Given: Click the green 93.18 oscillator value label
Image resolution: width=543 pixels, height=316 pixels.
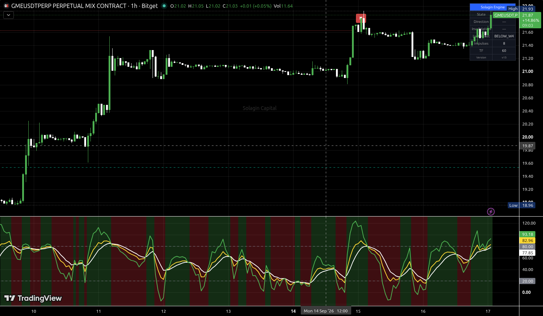Looking at the screenshot, I should [527, 234].
